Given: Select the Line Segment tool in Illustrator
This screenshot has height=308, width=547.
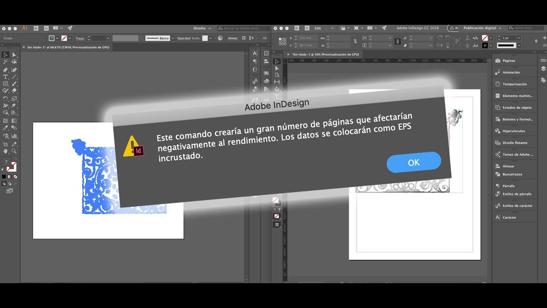Looking at the screenshot, I should tap(14, 77).
